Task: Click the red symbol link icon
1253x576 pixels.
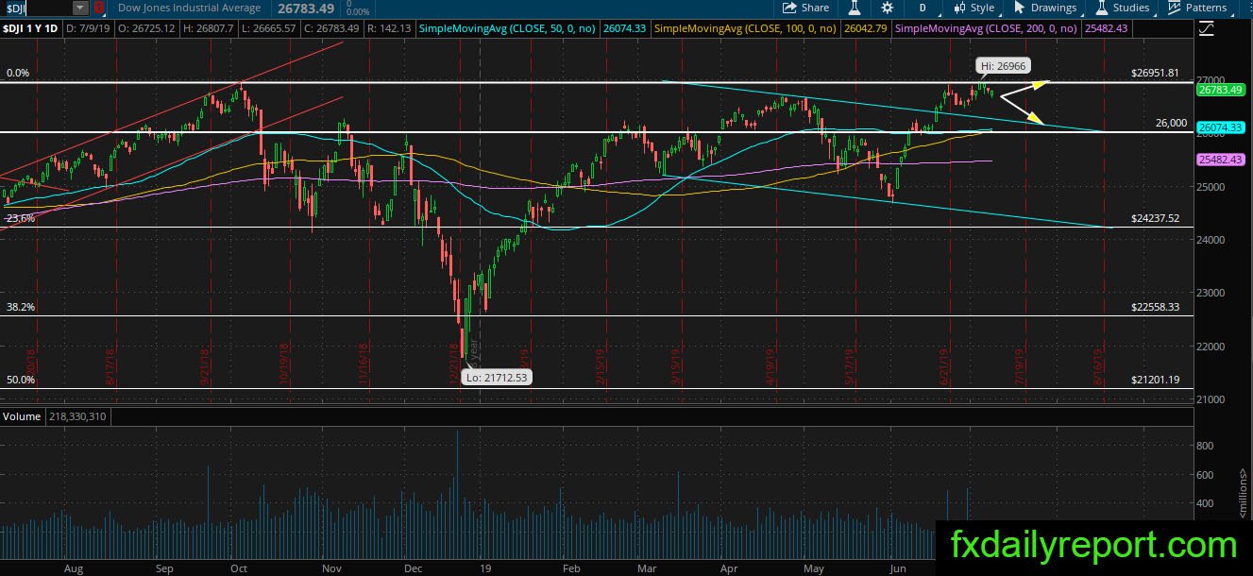Action: [x=98, y=8]
